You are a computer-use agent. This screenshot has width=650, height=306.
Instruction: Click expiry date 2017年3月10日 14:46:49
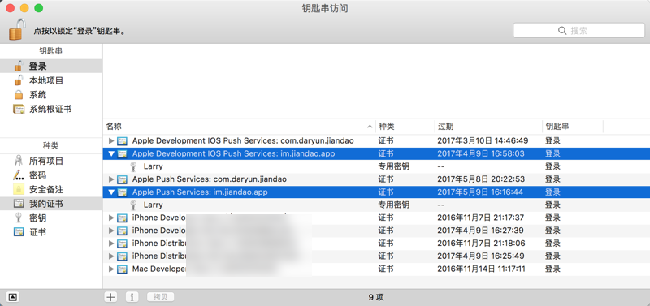[x=483, y=140]
